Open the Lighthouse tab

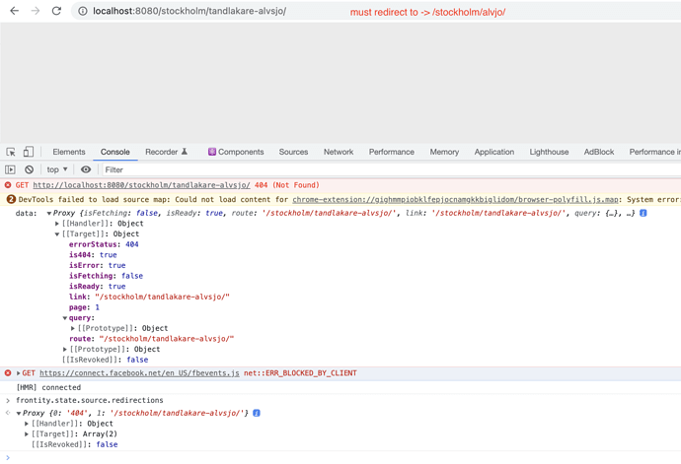point(549,152)
